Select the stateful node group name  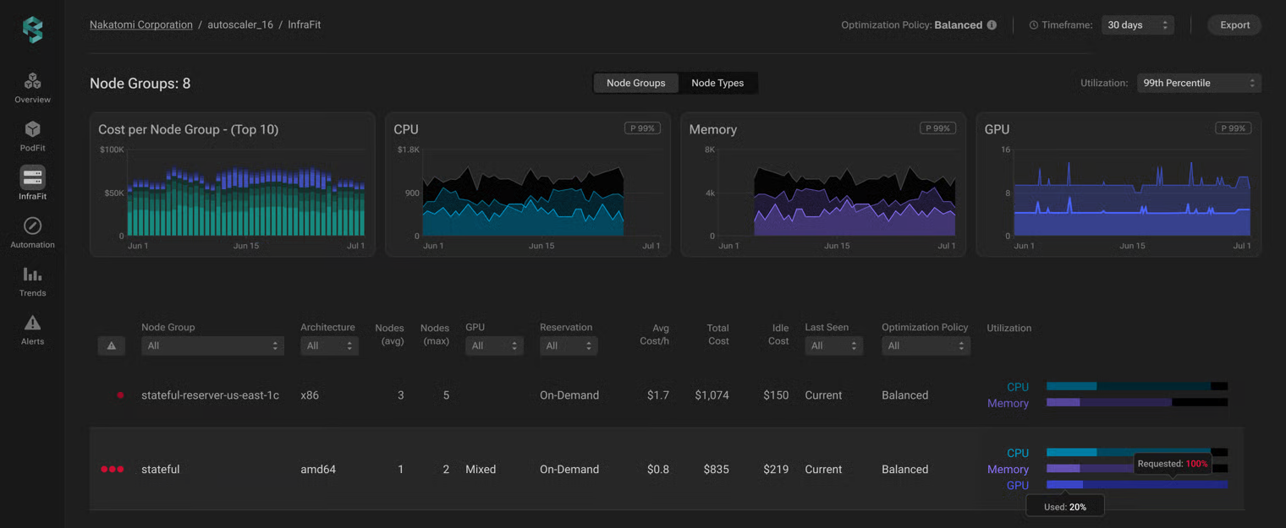(x=161, y=470)
